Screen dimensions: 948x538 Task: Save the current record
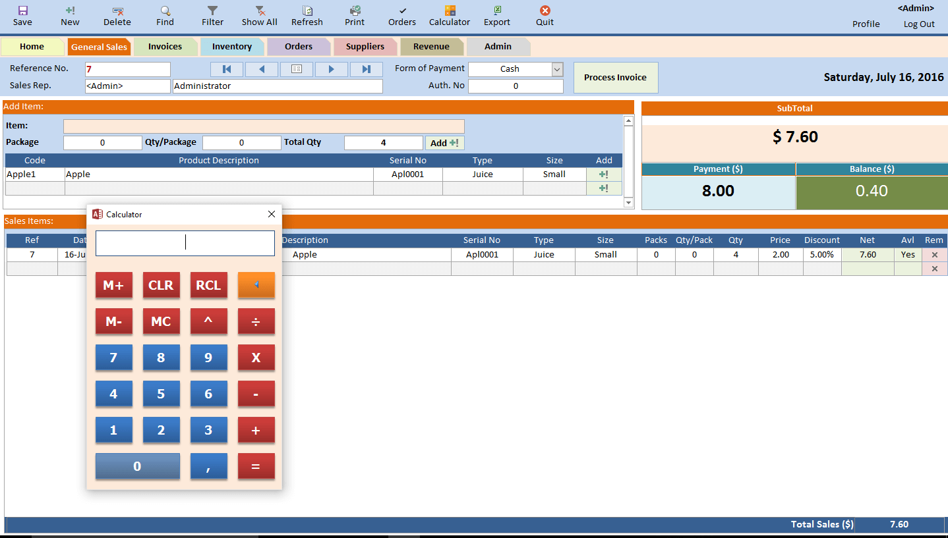coord(22,14)
